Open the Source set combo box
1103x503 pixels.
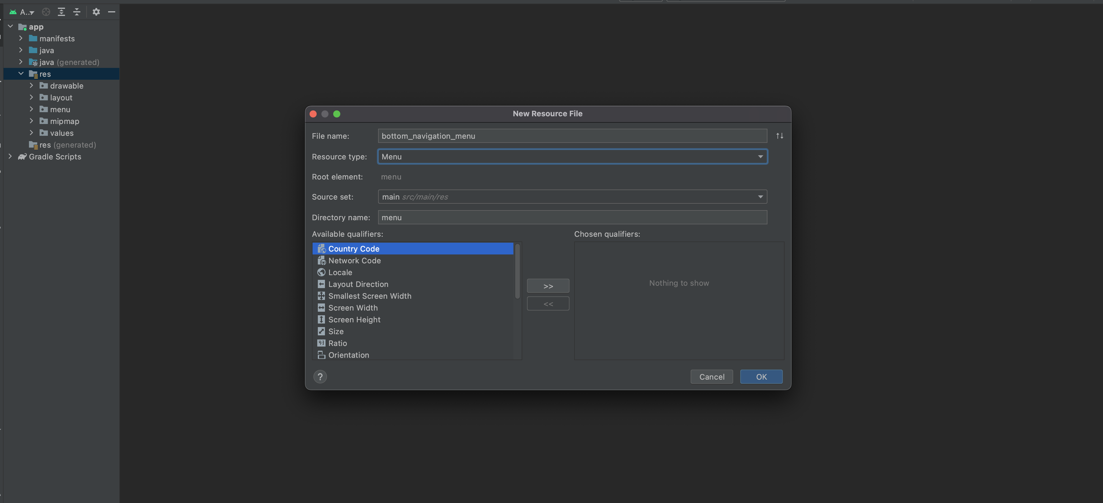(572, 197)
